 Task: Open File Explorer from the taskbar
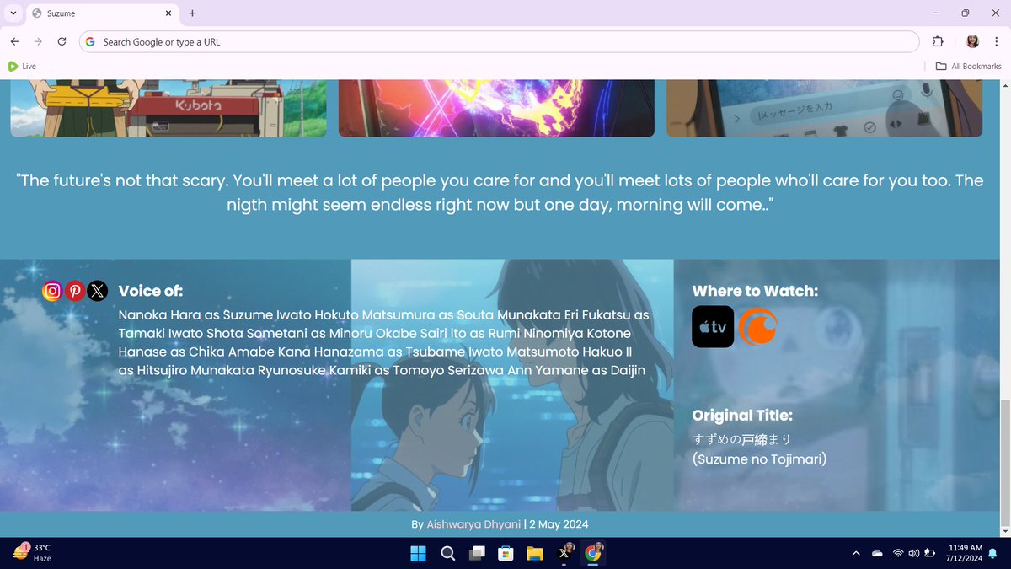(535, 553)
